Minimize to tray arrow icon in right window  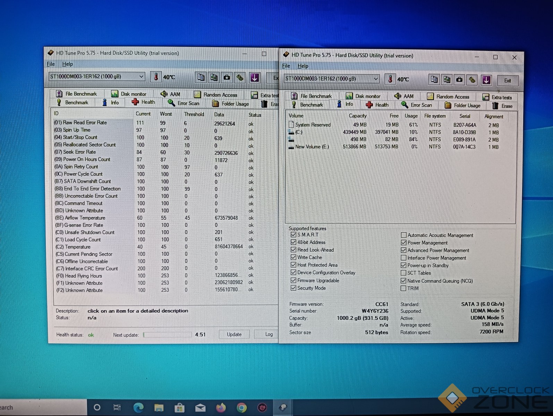[x=486, y=80]
